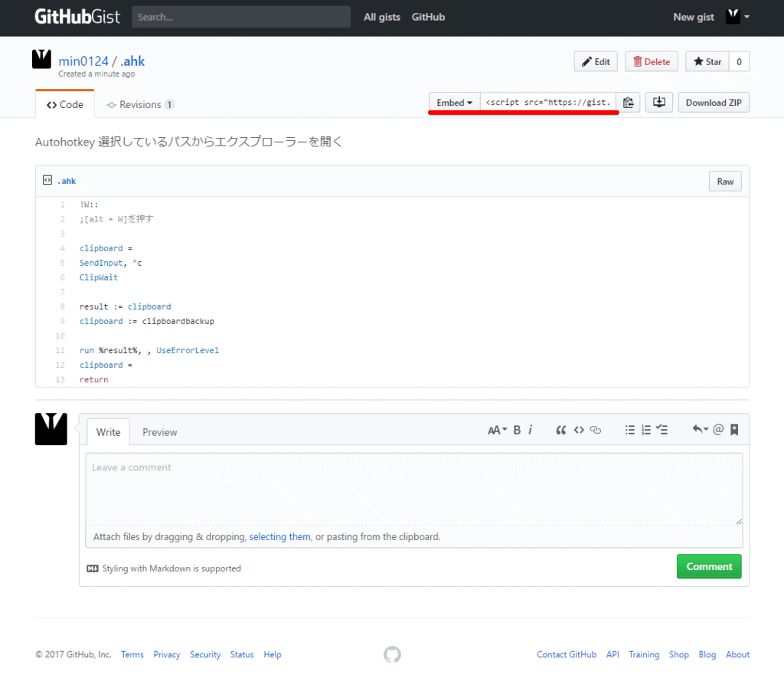Go to GitHub from header
The image size is (784, 678).
(x=428, y=17)
